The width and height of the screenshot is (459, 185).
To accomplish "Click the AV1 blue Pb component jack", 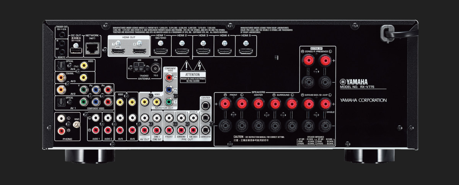I will coord(96,102).
